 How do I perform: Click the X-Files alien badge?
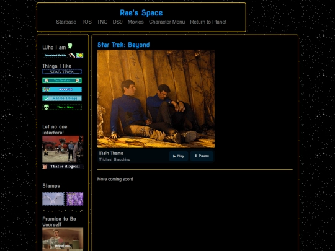(62, 107)
